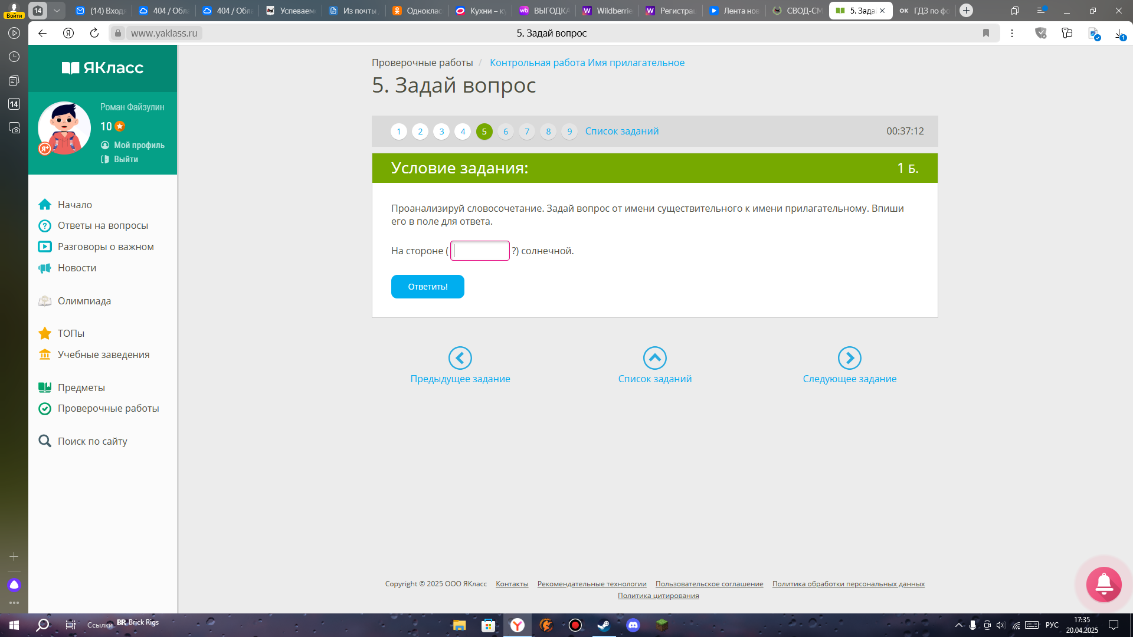Screen dimensions: 1133x637
Task: Click the previous task arrow icon
Action: (x=460, y=358)
